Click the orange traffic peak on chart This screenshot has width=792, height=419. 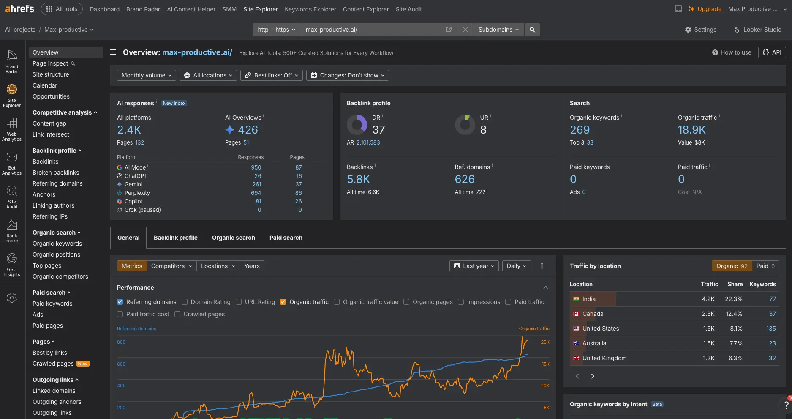(x=523, y=337)
